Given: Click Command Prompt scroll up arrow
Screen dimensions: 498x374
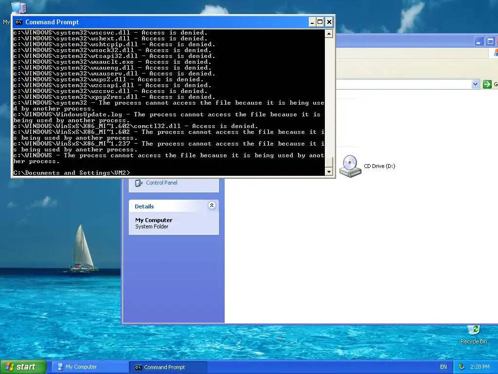Looking at the screenshot, I should pos(329,34).
